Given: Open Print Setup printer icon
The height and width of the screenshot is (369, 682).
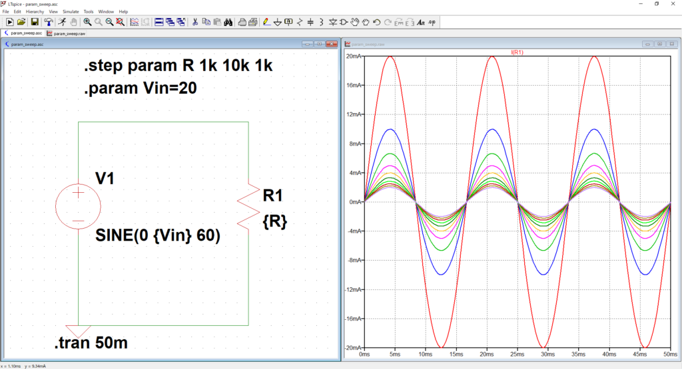Looking at the screenshot, I should pyautogui.click(x=242, y=22).
